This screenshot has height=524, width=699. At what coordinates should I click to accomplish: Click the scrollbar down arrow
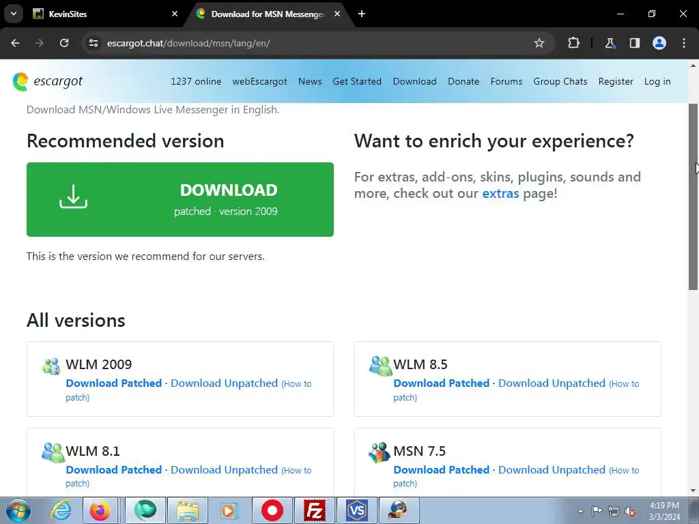[693, 491]
